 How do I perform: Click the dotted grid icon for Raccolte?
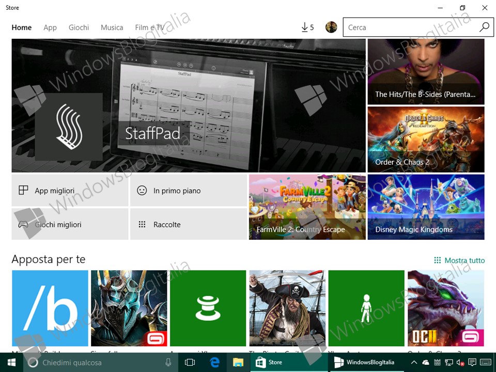[x=142, y=224]
